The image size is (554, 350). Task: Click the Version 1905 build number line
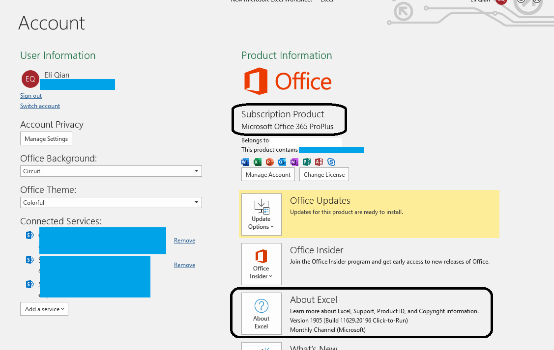(x=349, y=321)
